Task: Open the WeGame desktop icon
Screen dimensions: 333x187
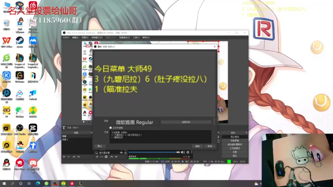Action: click(x=20, y=77)
